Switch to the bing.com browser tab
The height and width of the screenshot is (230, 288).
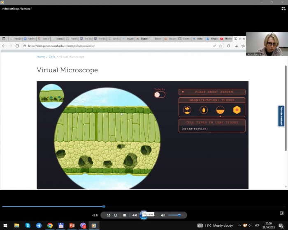[x=212, y=39]
